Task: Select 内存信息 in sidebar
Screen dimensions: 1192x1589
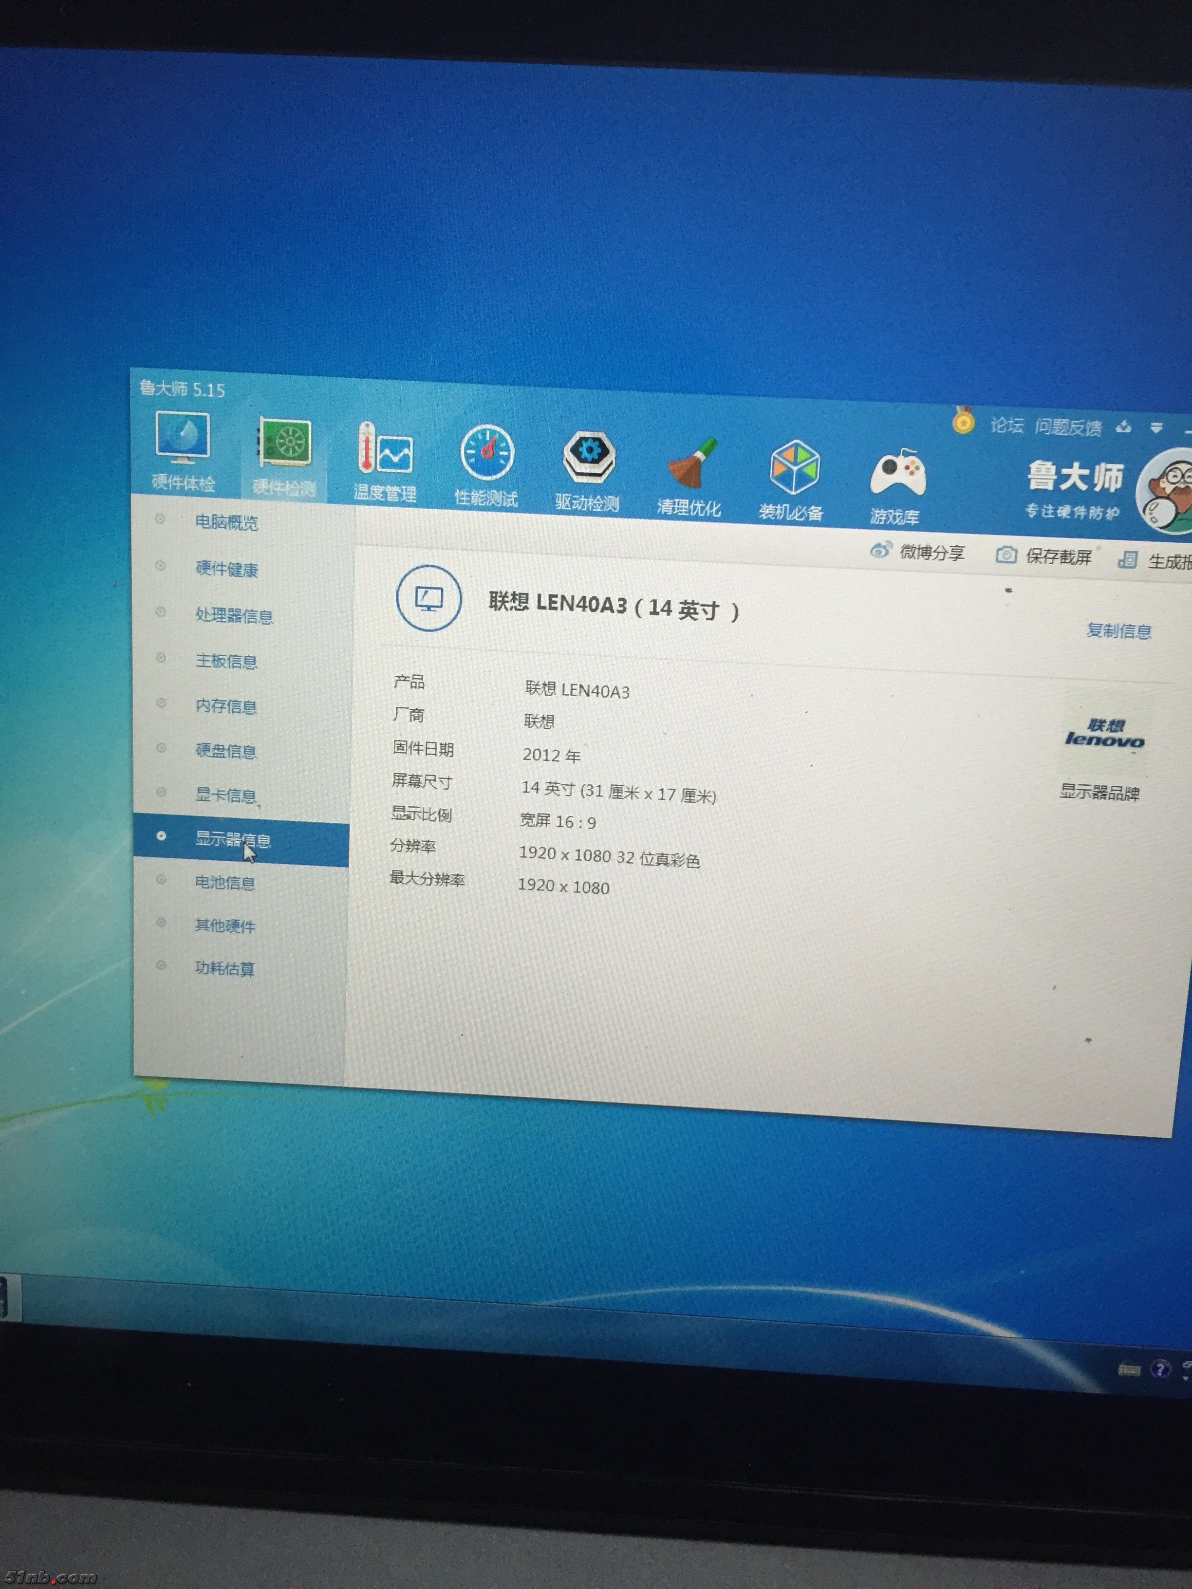Action: 226,706
